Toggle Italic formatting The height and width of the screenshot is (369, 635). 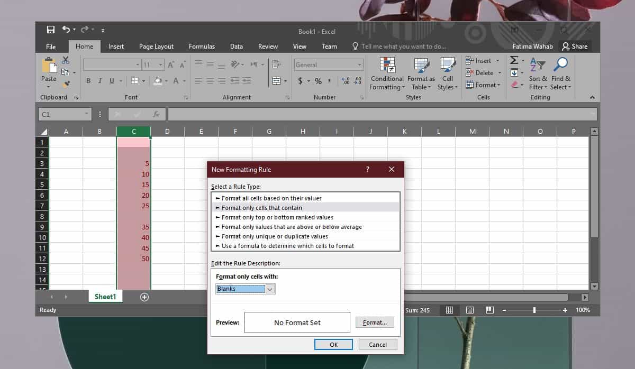pyautogui.click(x=99, y=81)
